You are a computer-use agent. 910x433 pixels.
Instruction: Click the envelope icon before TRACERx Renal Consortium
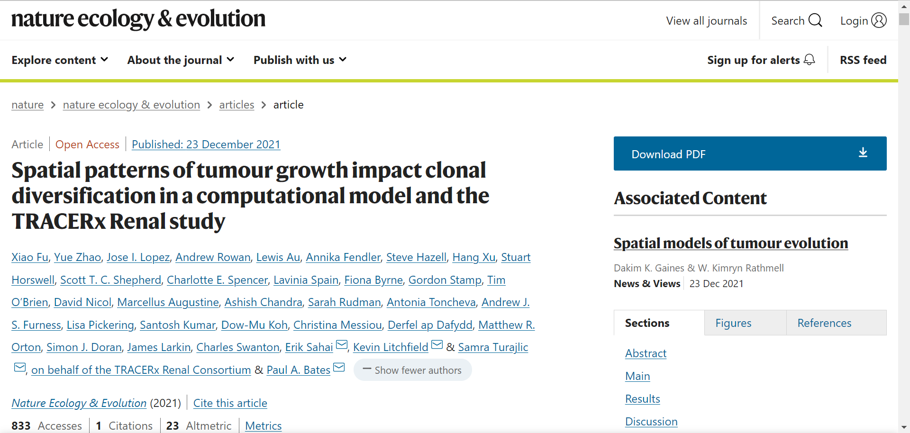click(x=20, y=368)
